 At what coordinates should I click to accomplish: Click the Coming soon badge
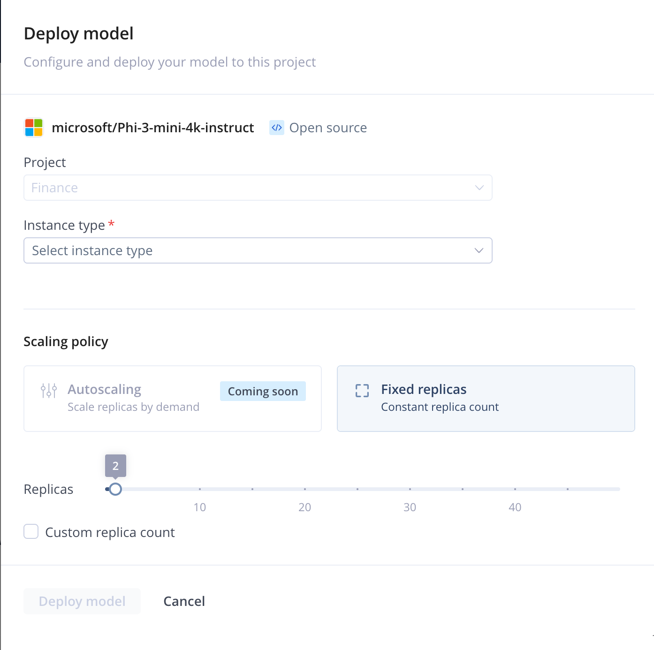pyautogui.click(x=262, y=391)
